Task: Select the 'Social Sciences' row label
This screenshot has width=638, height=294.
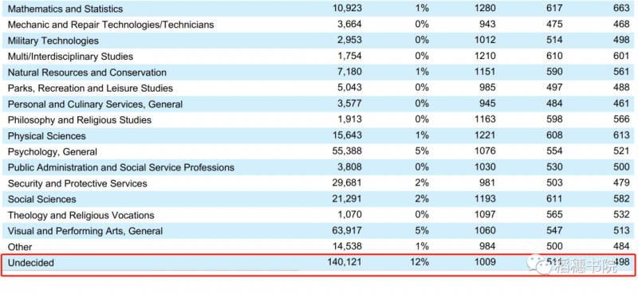Action: [x=42, y=199]
